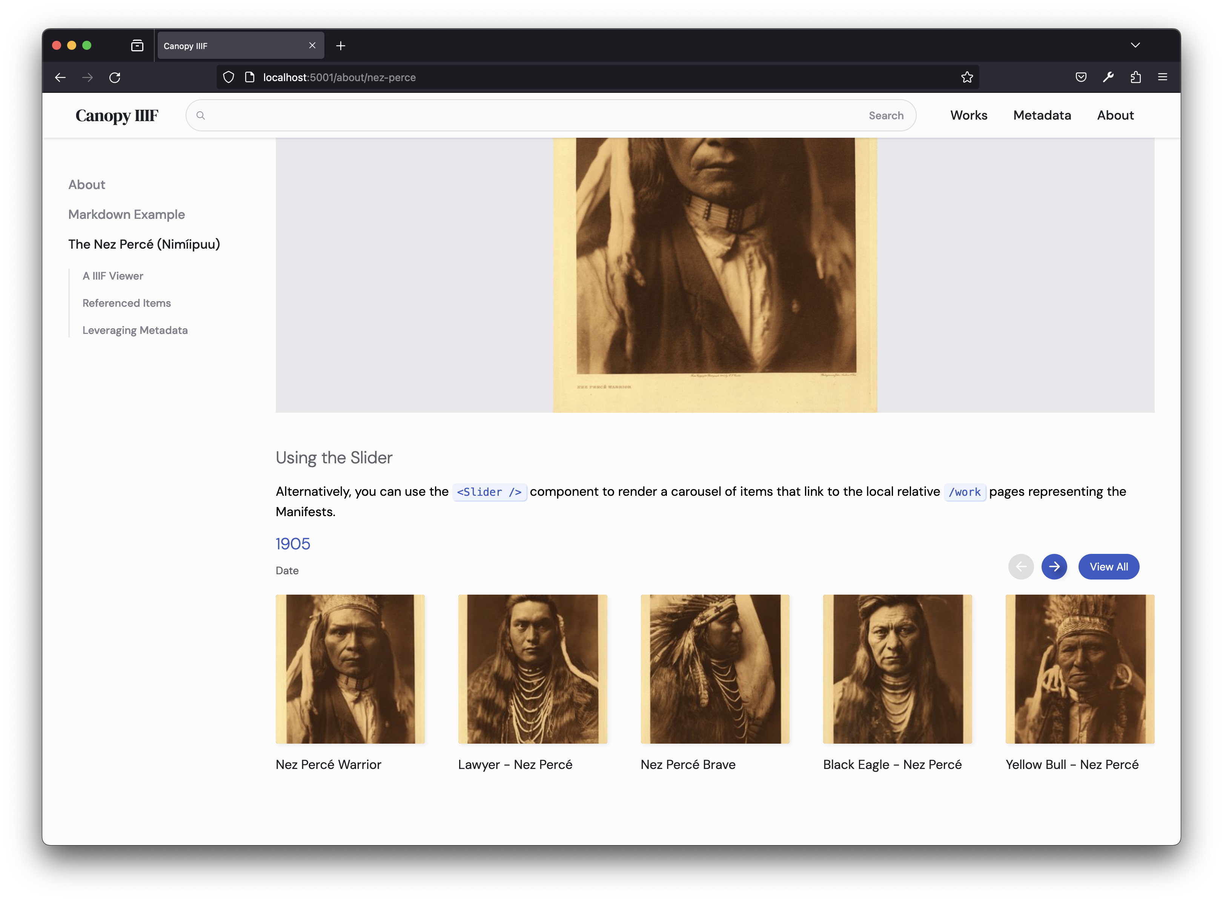Viewport: 1223px width, 901px height.
Task: Click the magnifier icon in the Canopy search bar
Action: click(201, 115)
